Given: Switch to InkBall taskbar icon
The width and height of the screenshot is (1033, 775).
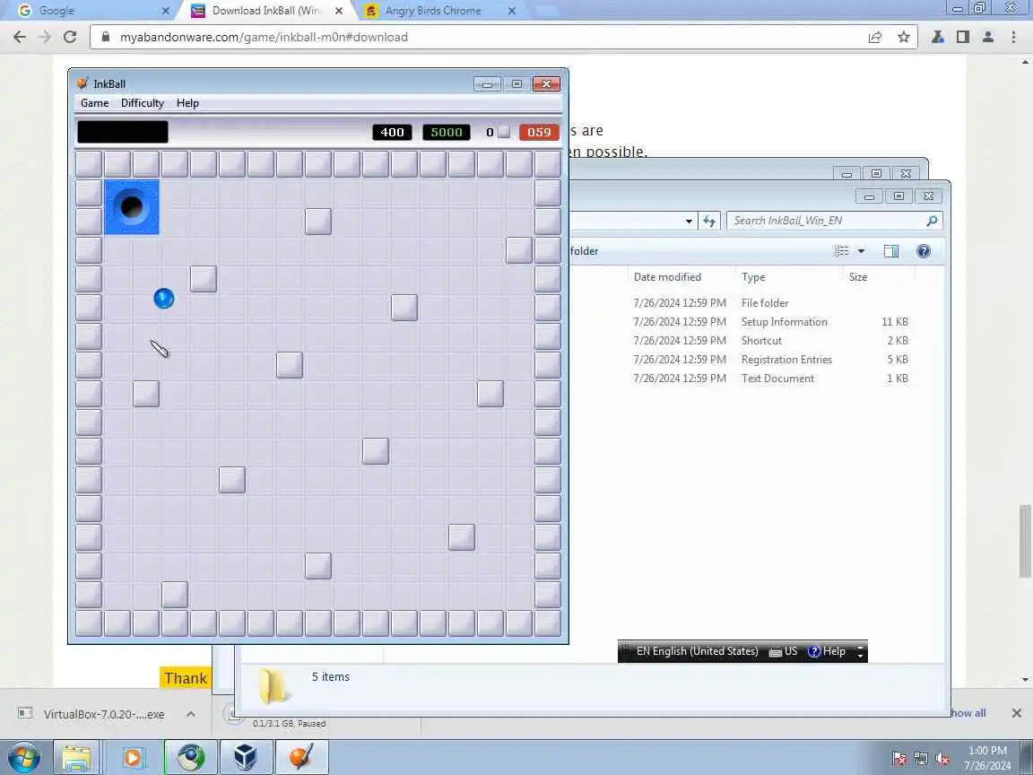Looking at the screenshot, I should [301, 757].
